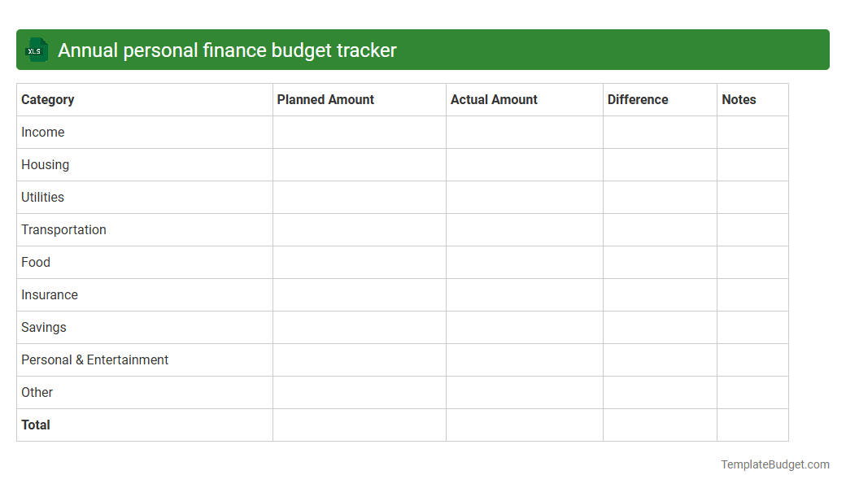Screen dimensions: 846x488
Task: Click the Insurance row label
Action: tap(50, 294)
